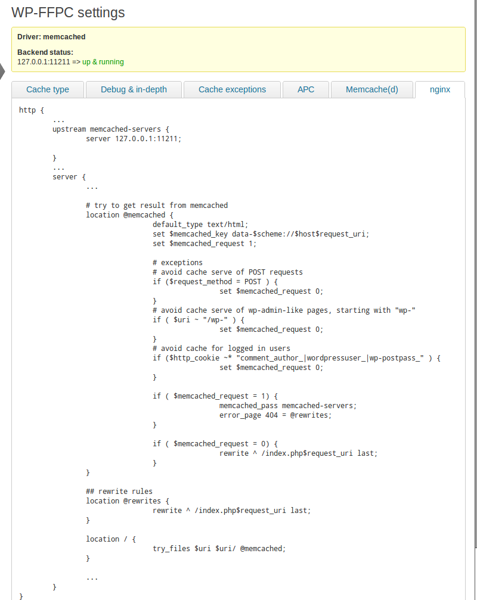Click 'try_files $uri $uri/ @memcached;' line
The height and width of the screenshot is (600, 477).
[x=219, y=549]
